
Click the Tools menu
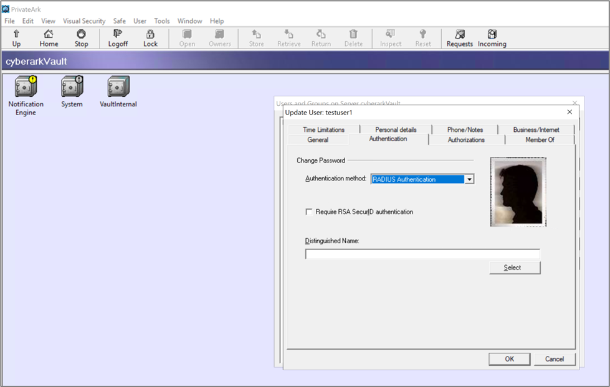coord(161,21)
